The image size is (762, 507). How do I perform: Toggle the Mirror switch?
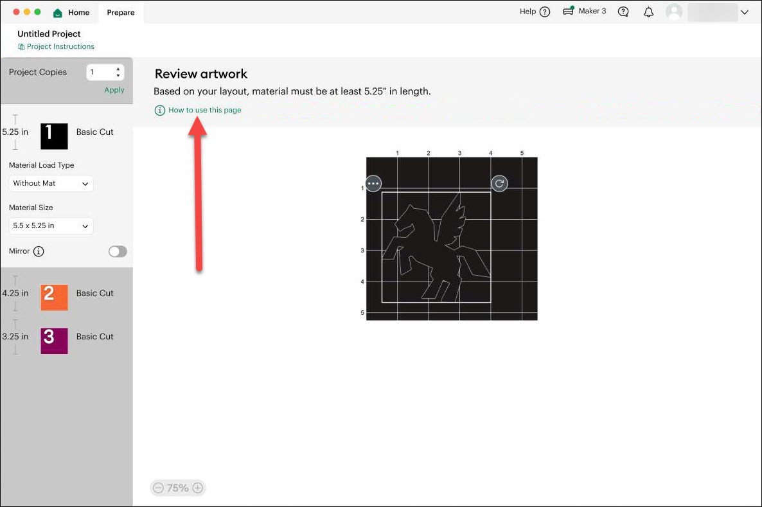[118, 251]
